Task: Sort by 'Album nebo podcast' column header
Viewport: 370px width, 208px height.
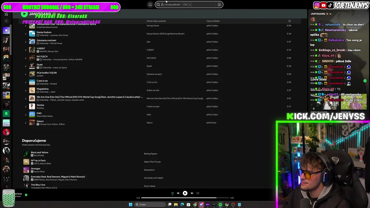Action: click(156, 21)
